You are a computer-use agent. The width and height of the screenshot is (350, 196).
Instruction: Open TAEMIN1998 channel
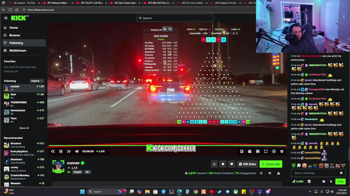point(24,104)
